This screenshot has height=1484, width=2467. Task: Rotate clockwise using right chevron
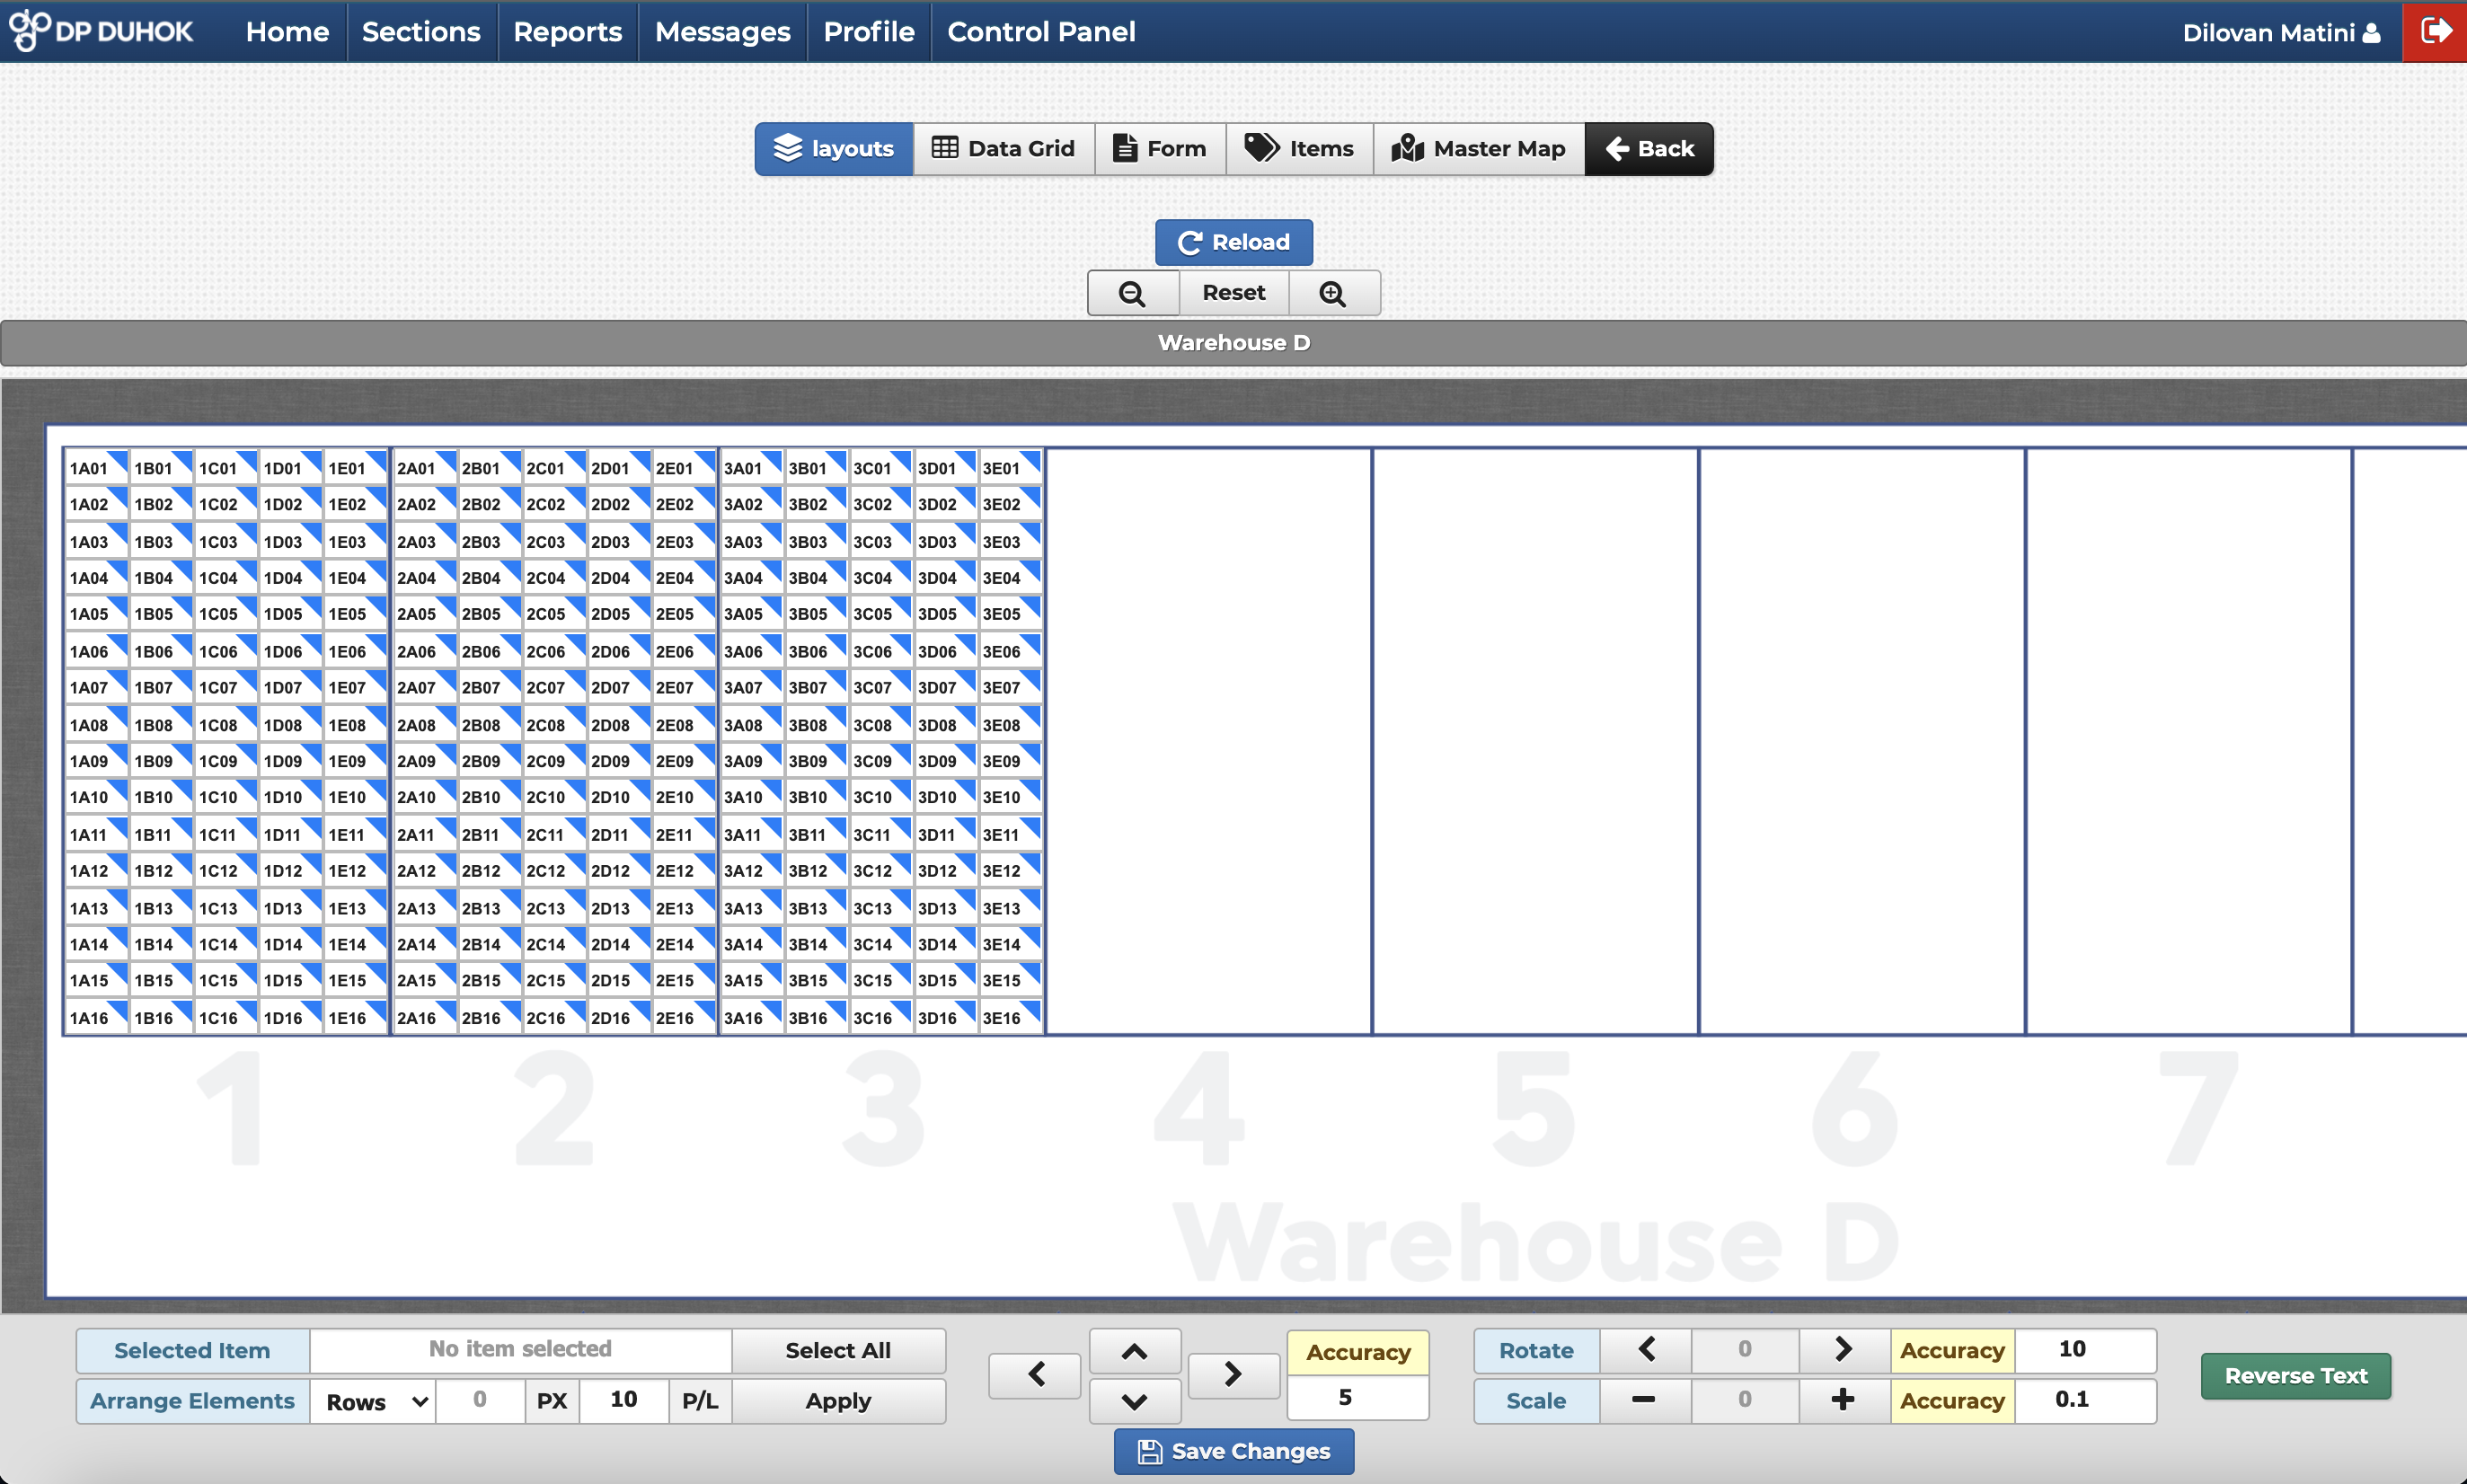[1844, 1350]
